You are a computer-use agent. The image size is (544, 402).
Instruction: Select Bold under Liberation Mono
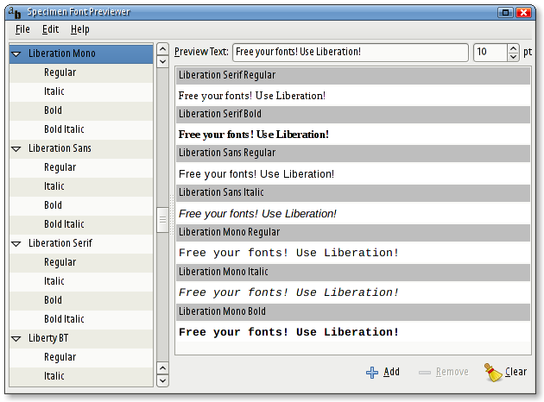(81, 110)
